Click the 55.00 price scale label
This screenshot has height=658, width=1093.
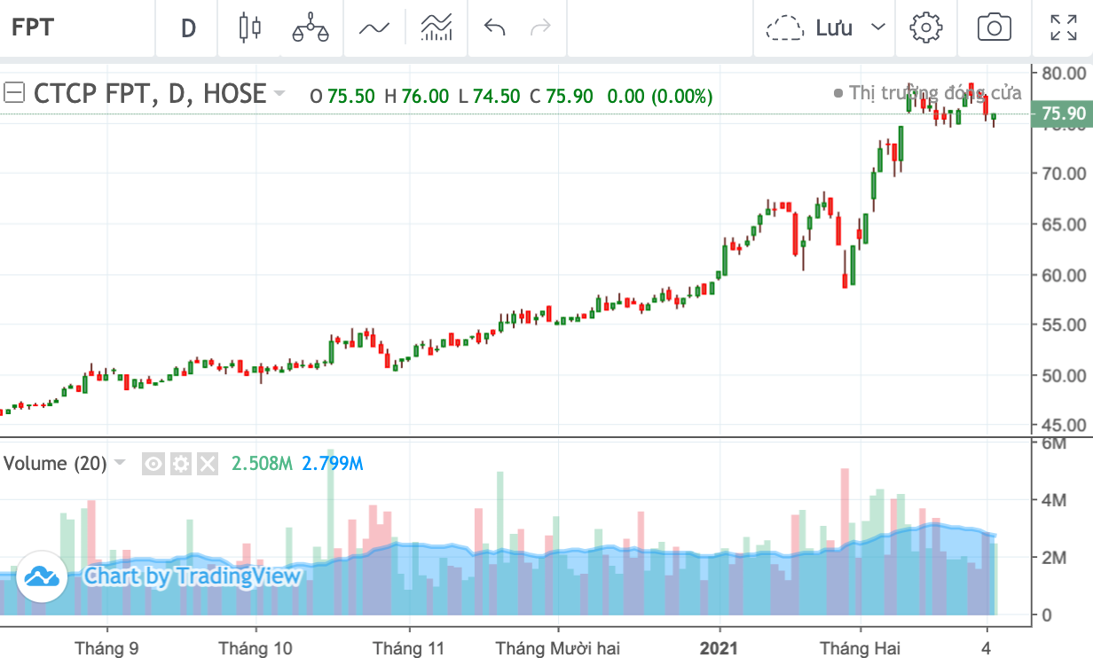click(1063, 325)
